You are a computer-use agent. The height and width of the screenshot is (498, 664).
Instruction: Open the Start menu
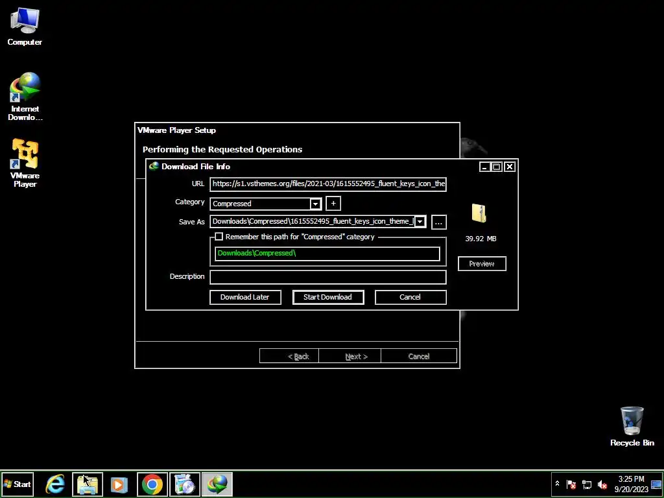coord(18,484)
